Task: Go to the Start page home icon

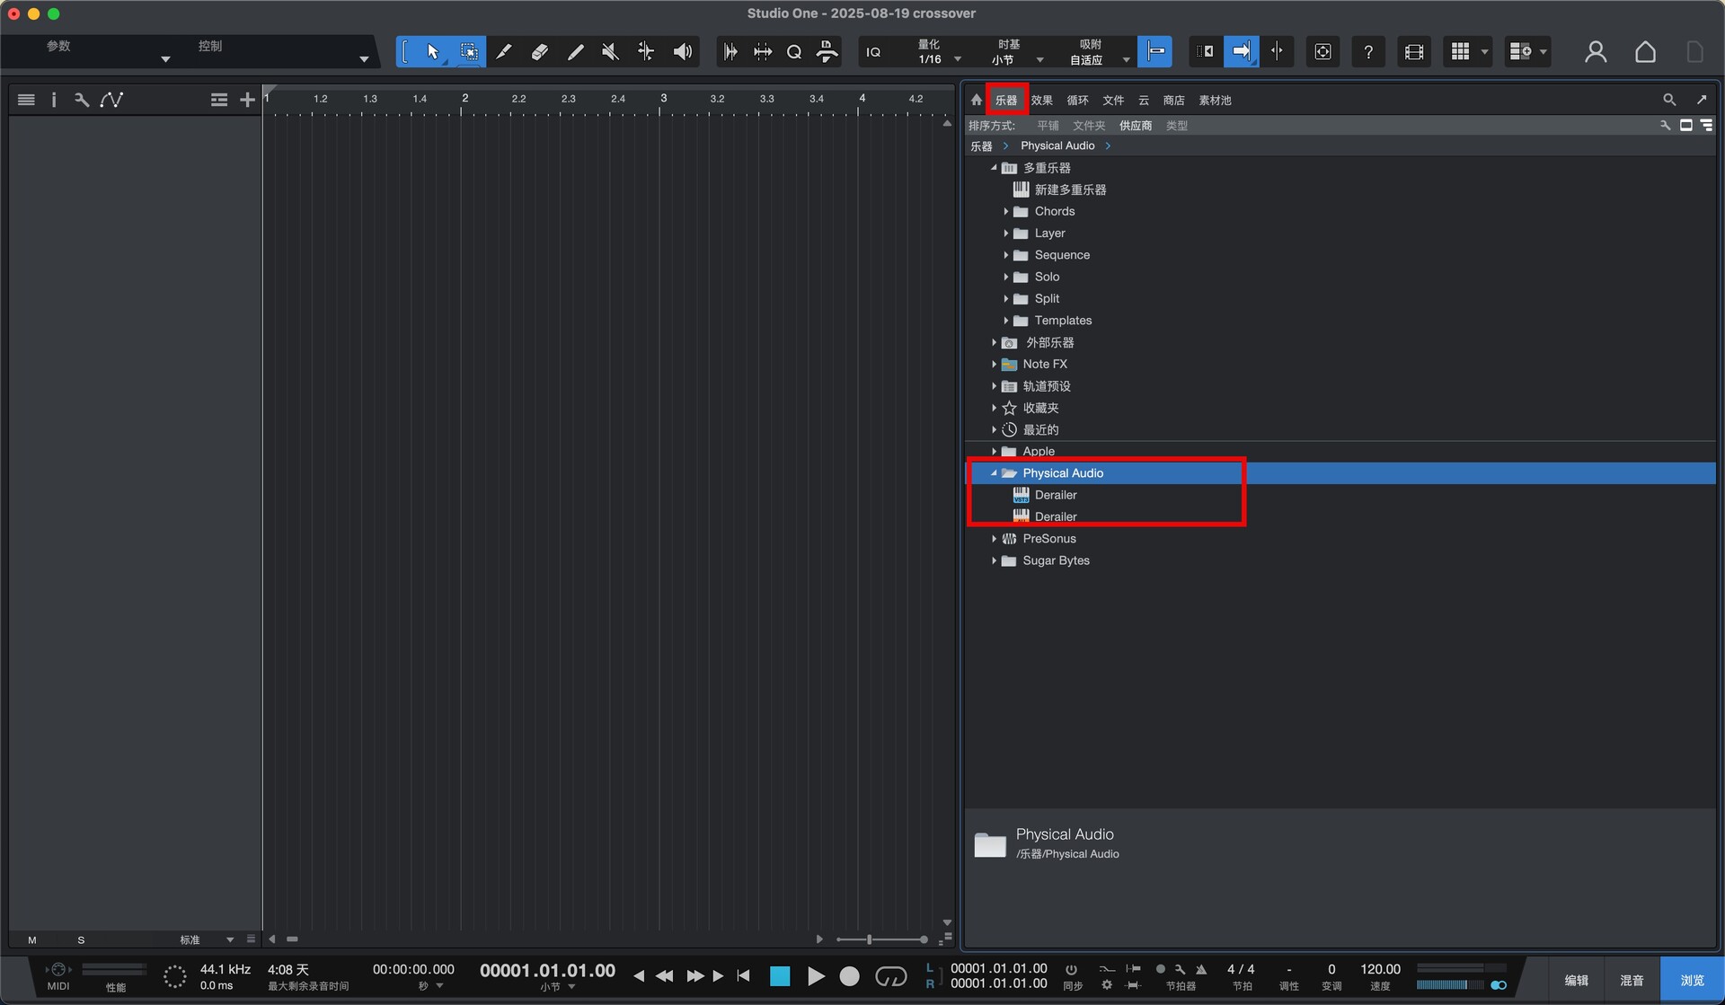Action: coord(1645,52)
